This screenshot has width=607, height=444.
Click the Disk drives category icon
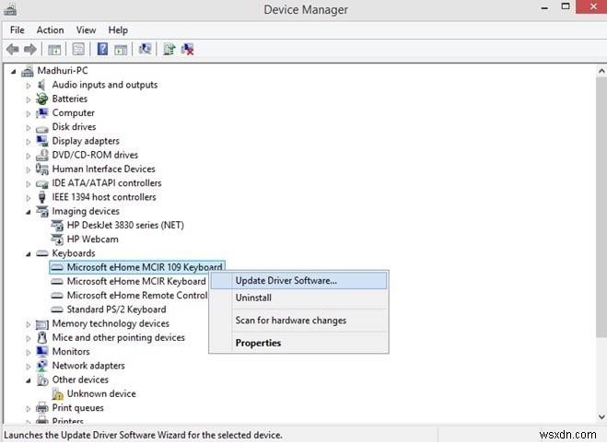tap(41, 128)
